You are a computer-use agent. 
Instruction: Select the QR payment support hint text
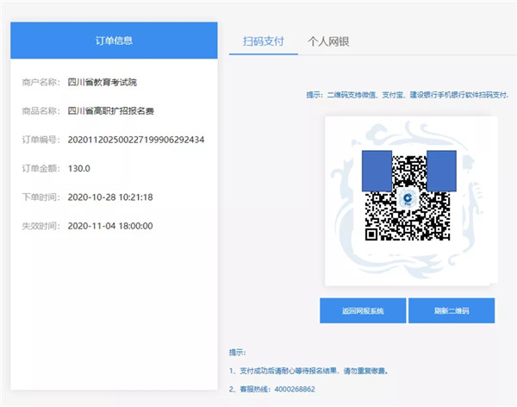[x=408, y=95]
